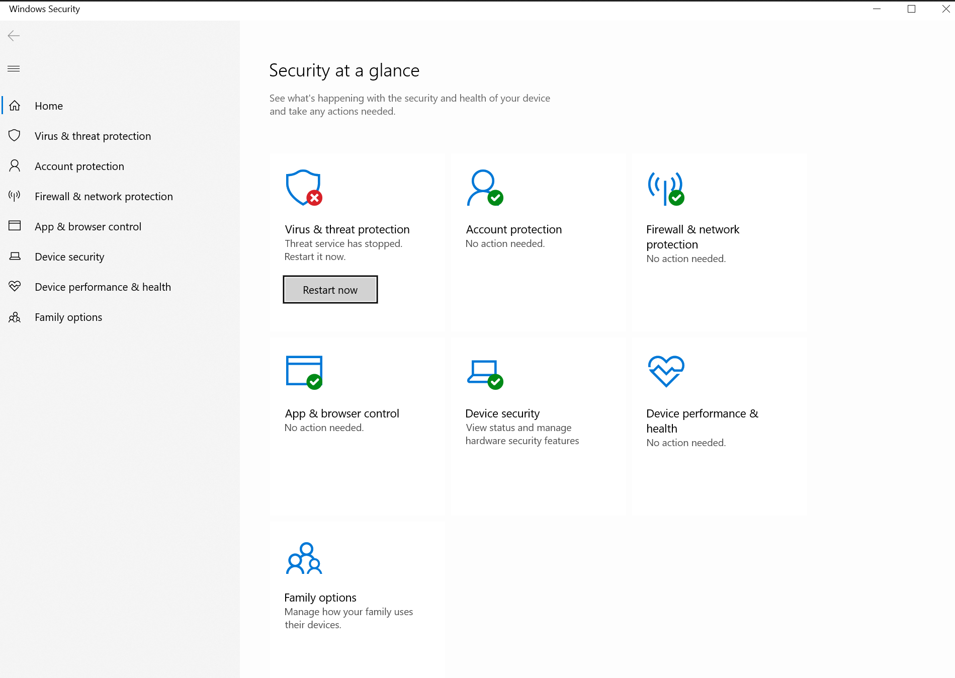
Task: Click the heart-monitor icon in sidebar
Action: [x=15, y=286]
